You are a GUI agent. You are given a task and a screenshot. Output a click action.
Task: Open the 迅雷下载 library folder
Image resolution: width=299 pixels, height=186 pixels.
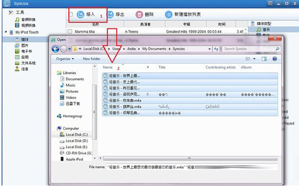70,104
